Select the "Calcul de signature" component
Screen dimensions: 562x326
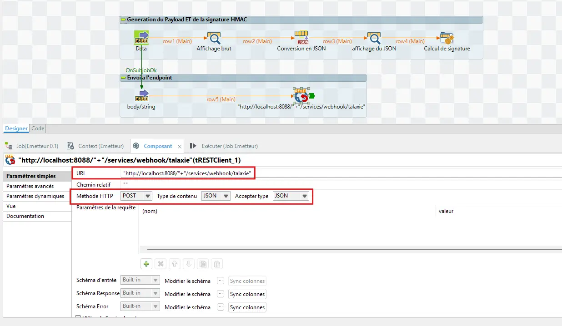446,38
